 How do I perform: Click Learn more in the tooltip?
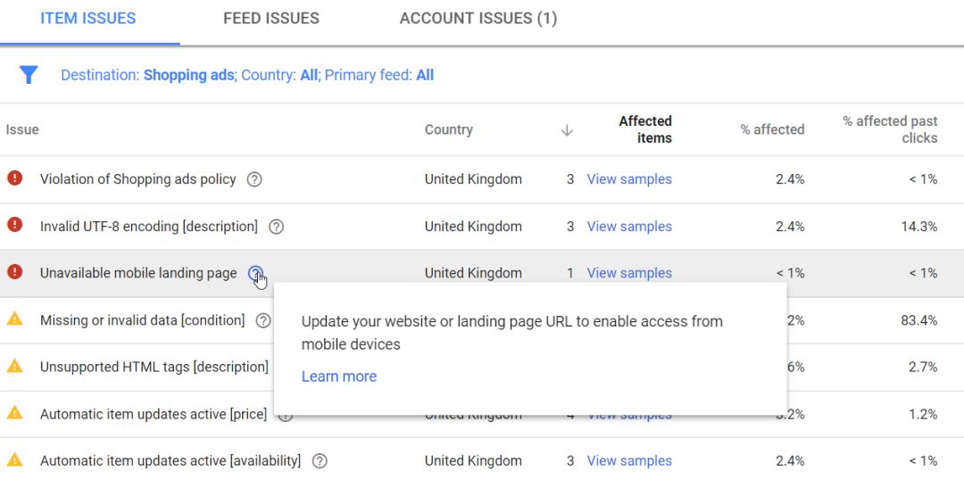click(x=339, y=377)
